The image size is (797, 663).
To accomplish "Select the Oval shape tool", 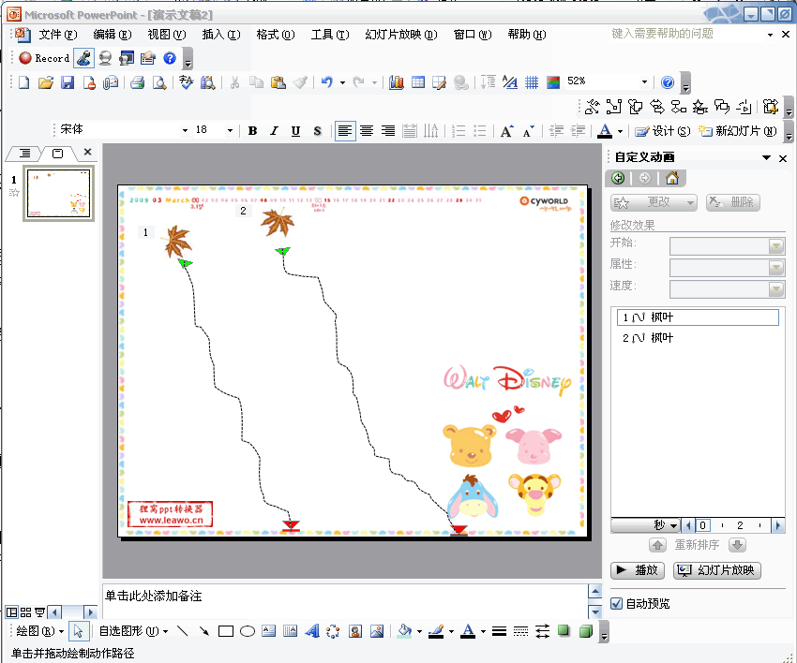I will click(247, 631).
